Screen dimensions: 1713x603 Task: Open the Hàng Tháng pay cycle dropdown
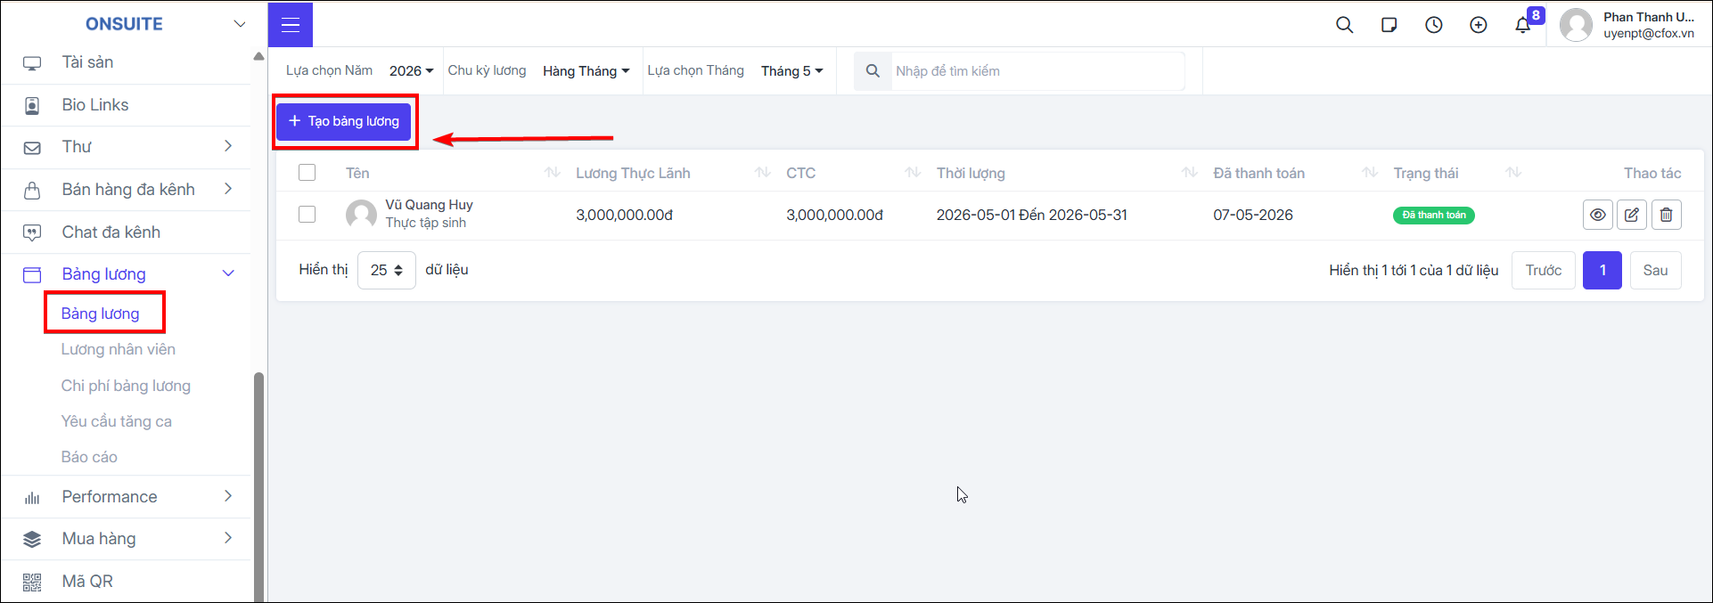point(586,71)
